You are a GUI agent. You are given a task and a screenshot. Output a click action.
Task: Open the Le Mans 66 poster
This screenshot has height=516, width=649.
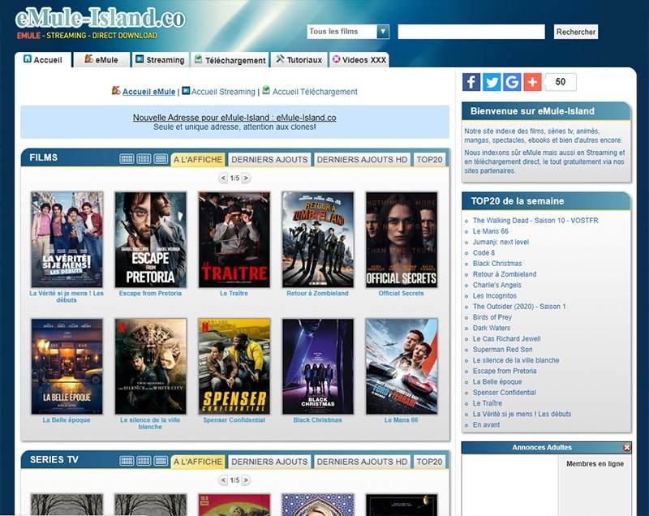(402, 366)
